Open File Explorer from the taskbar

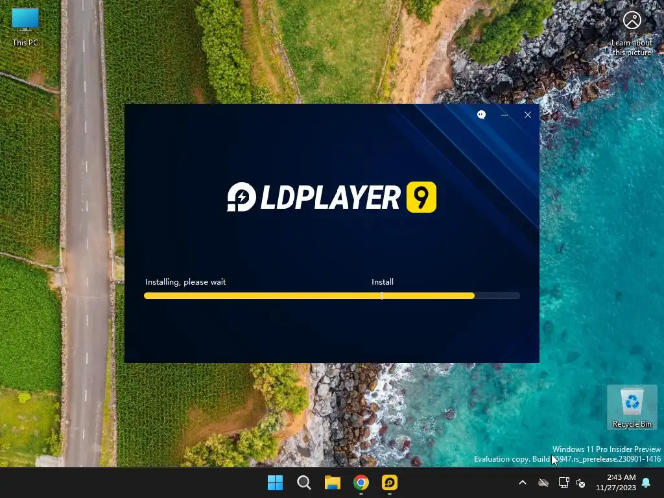[x=333, y=482]
